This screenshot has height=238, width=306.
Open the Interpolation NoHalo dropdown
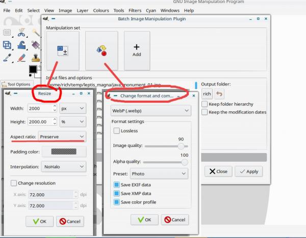click(64, 167)
